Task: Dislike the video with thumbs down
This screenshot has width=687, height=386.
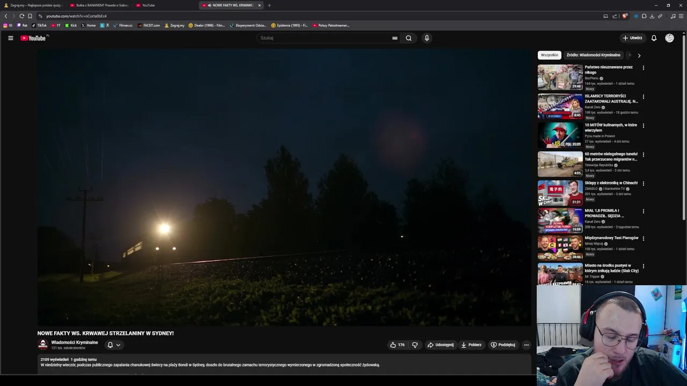Action: [x=415, y=345]
